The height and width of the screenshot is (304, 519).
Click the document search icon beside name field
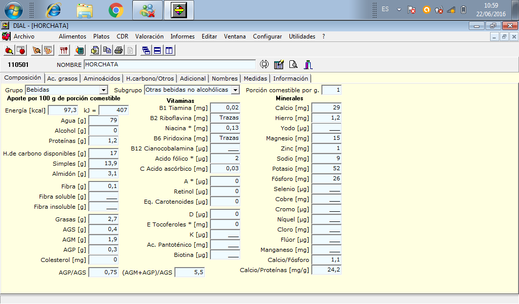293,64
